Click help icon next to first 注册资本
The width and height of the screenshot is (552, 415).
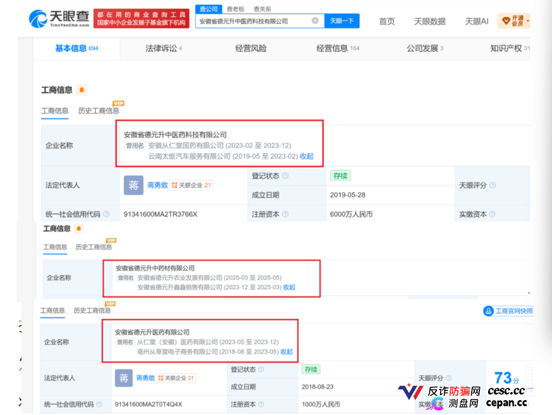click(285, 214)
